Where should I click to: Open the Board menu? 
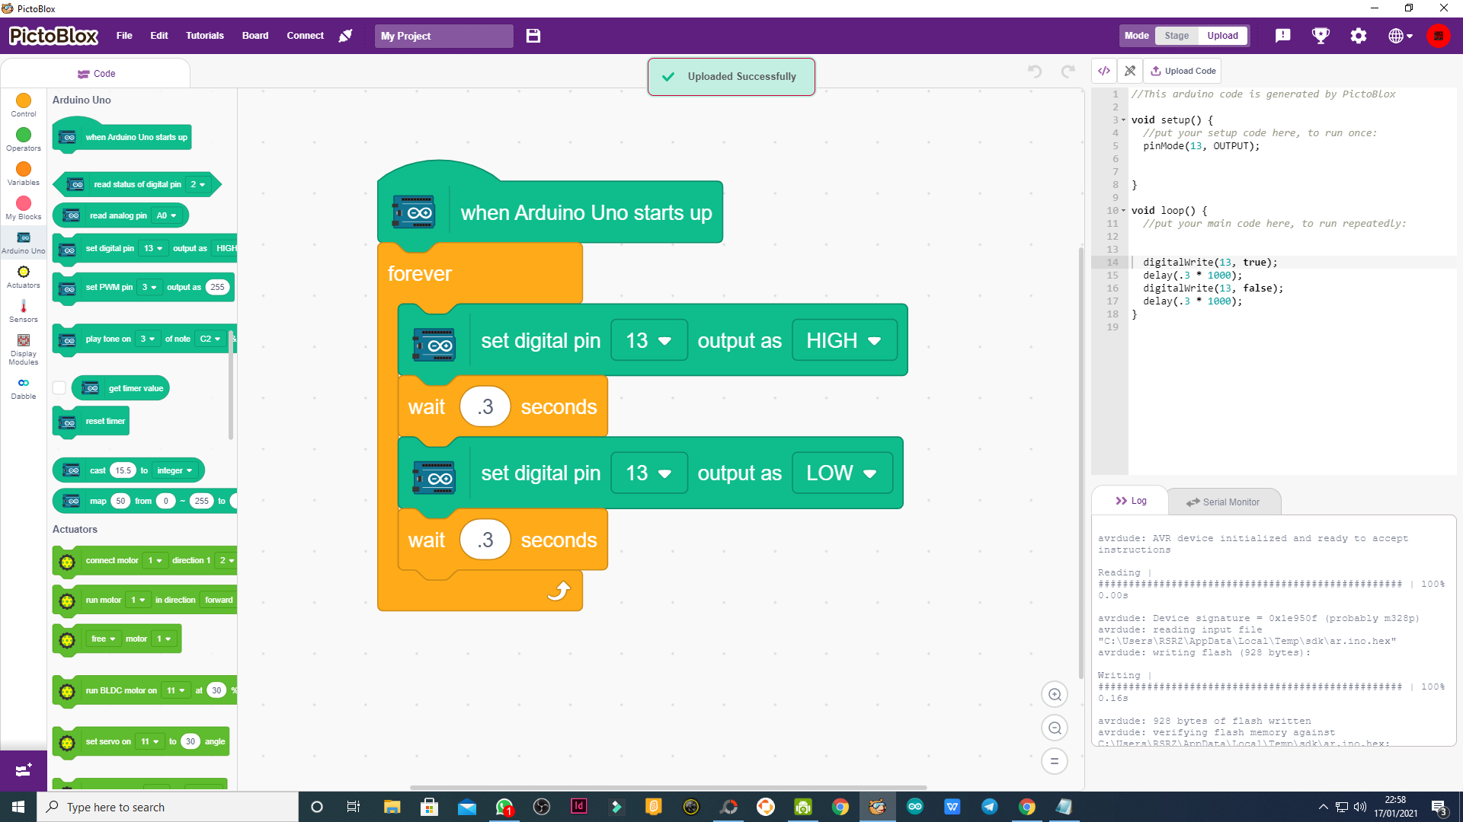tap(255, 35)
